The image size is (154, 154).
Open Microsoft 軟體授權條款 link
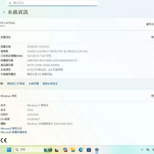pos(14,132)
